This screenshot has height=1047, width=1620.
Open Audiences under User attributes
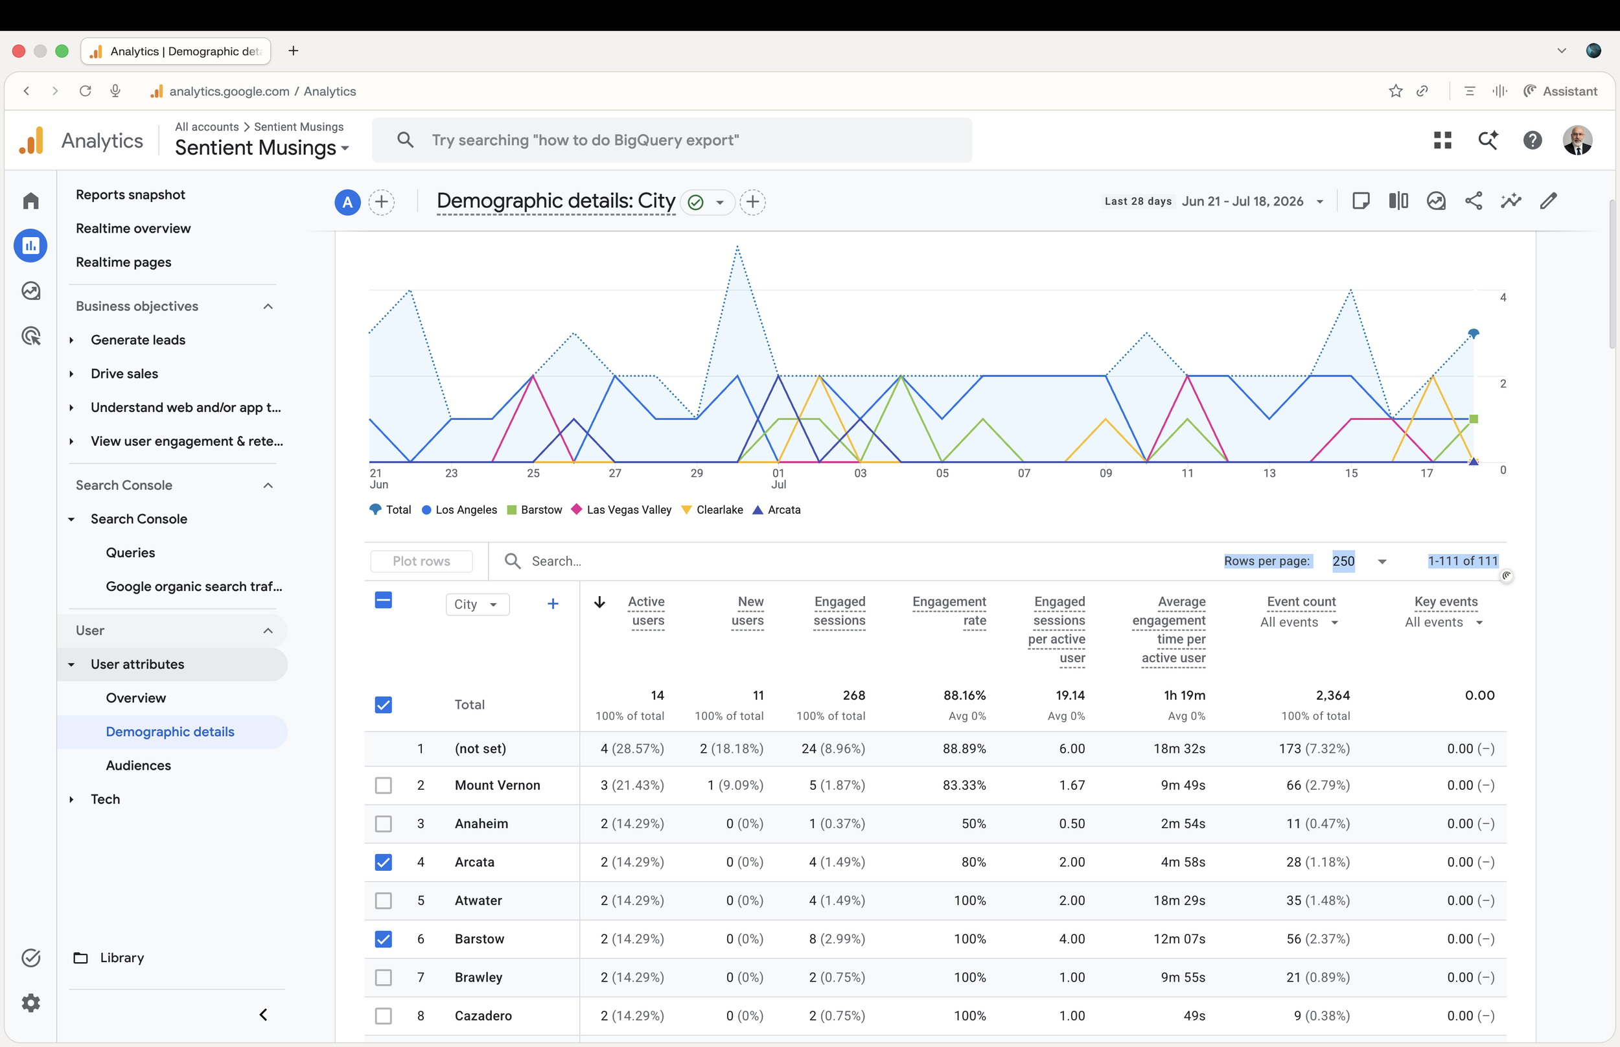click(138, 766)
